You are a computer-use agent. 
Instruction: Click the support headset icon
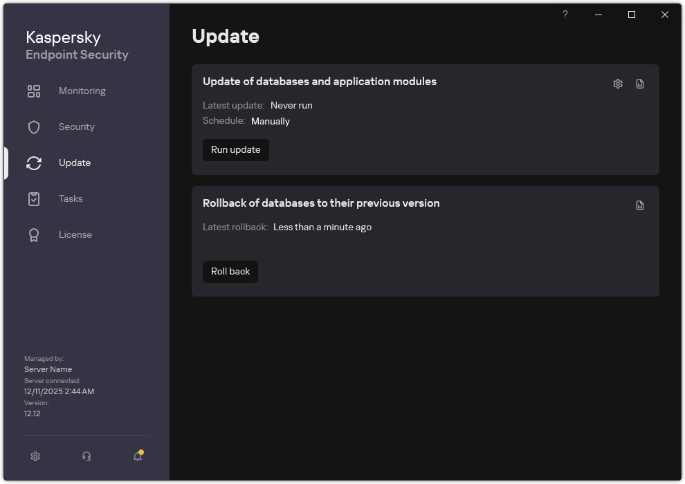click(86, 456)
